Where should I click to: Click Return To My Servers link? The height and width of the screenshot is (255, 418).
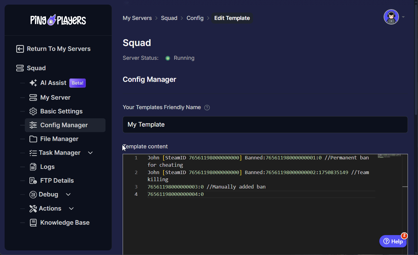coord(59,49)
